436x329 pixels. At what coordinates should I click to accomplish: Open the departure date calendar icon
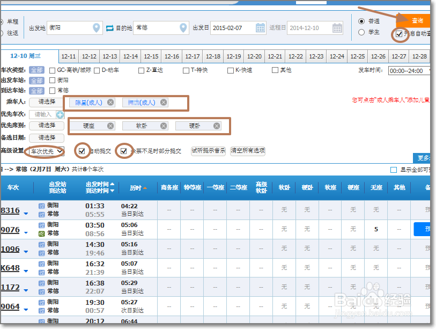point(260,28)
